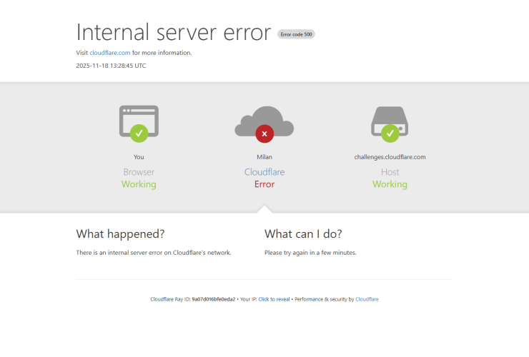The image size is (529, 357).
Task: Click the You label under browser icon
Action: pos(139,157)
